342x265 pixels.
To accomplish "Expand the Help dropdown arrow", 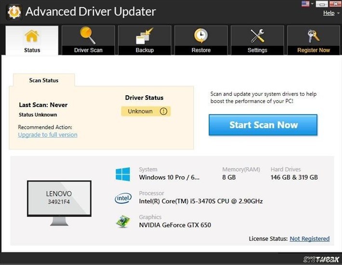I will coord(338,13).
